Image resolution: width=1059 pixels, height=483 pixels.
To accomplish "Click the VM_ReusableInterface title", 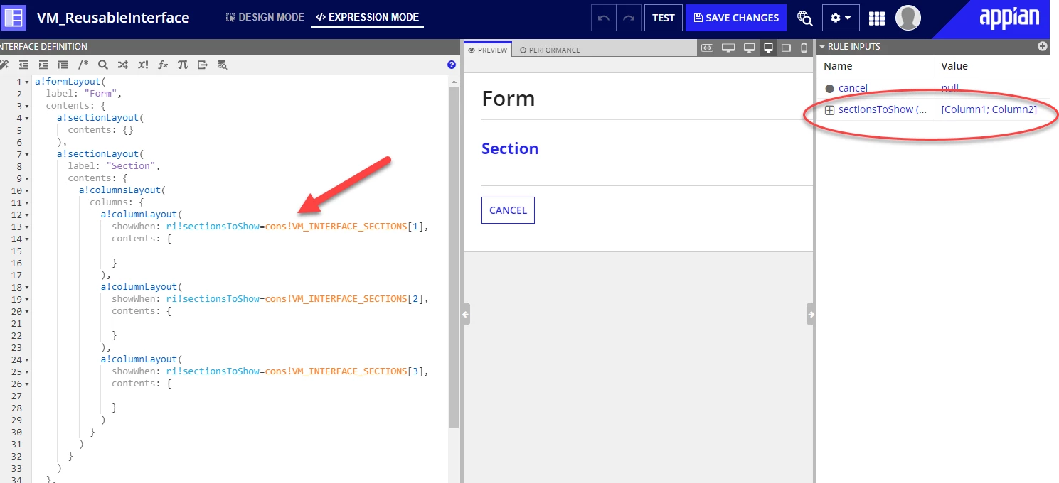I will pyautogui.click(x=113, y=18).
